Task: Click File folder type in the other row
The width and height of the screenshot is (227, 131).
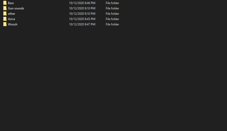Action: pos(112,14)
